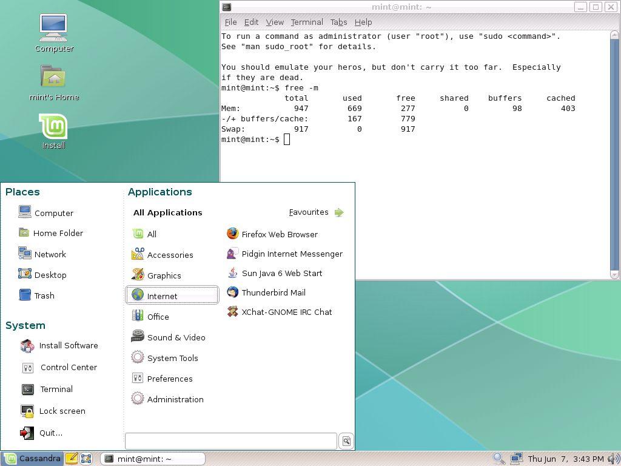The height and width of the screenshot is (466, 621).
Task: Open Pidgin Internet Messenger
Action: click(x=291, y=254)
